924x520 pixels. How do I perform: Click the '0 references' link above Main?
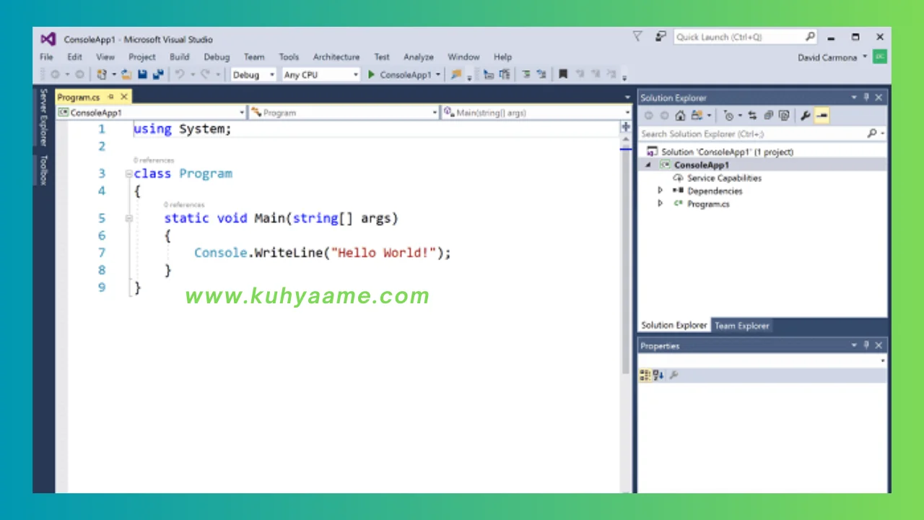click(x=184, y=204)
